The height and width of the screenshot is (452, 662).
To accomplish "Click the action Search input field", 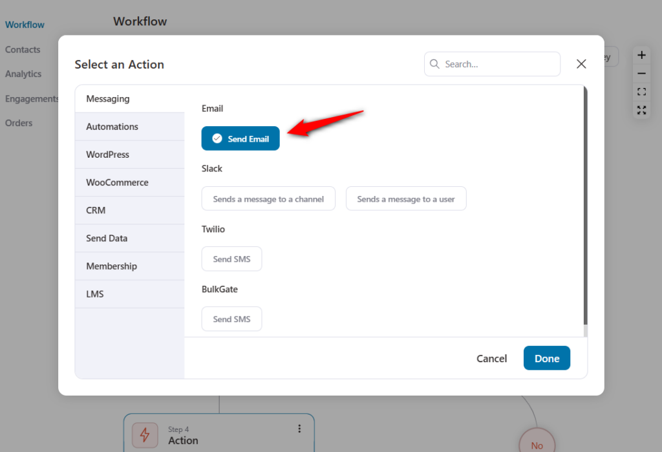I will [x=498, y=64].
